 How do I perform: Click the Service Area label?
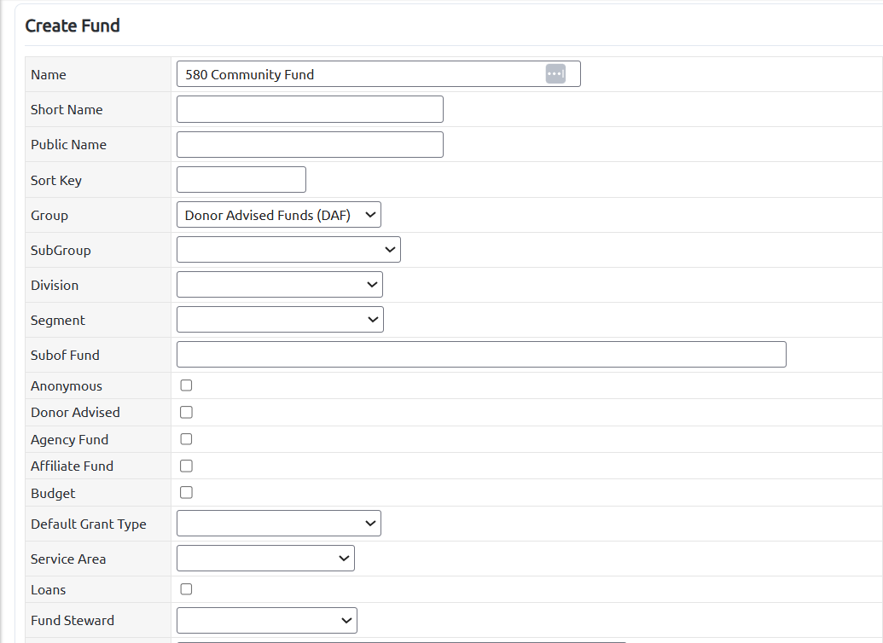pyautogui.click(x=68, y=559)
